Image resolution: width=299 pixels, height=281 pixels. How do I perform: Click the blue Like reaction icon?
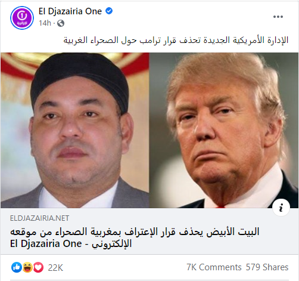[17, 267]
